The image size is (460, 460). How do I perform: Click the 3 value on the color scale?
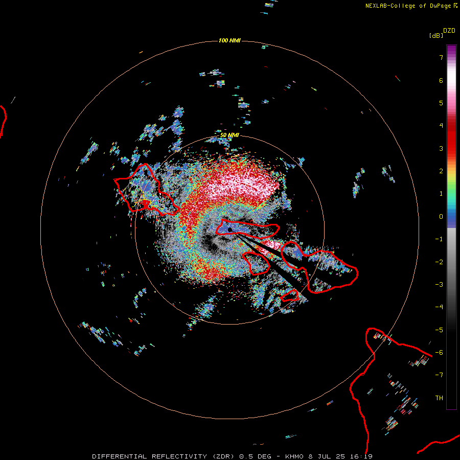[x=441, y=148]
